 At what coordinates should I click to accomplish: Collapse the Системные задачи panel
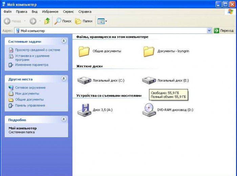[64, 41]
